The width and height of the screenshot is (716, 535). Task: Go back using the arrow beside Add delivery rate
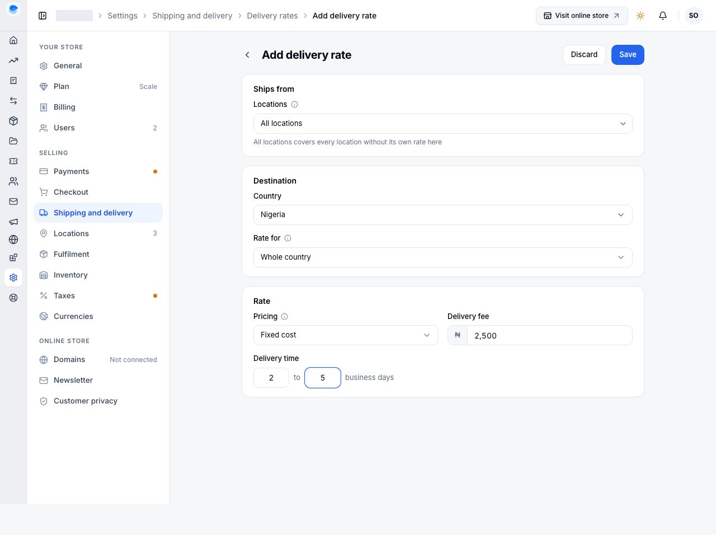247,55
